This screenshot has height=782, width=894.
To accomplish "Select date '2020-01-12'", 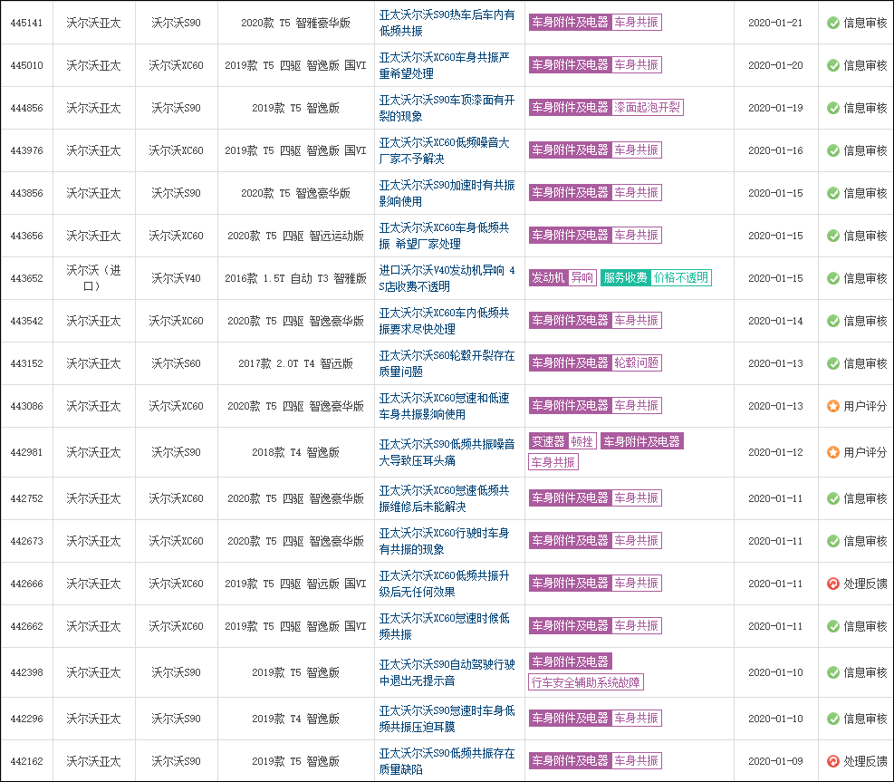I will pyautogui.click(x=775, y=452).
